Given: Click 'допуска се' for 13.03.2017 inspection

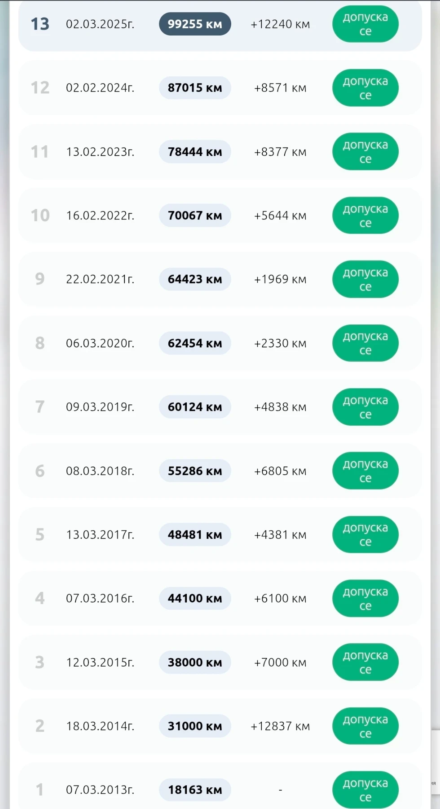Looking at the screenshot, I should [365, 535].
